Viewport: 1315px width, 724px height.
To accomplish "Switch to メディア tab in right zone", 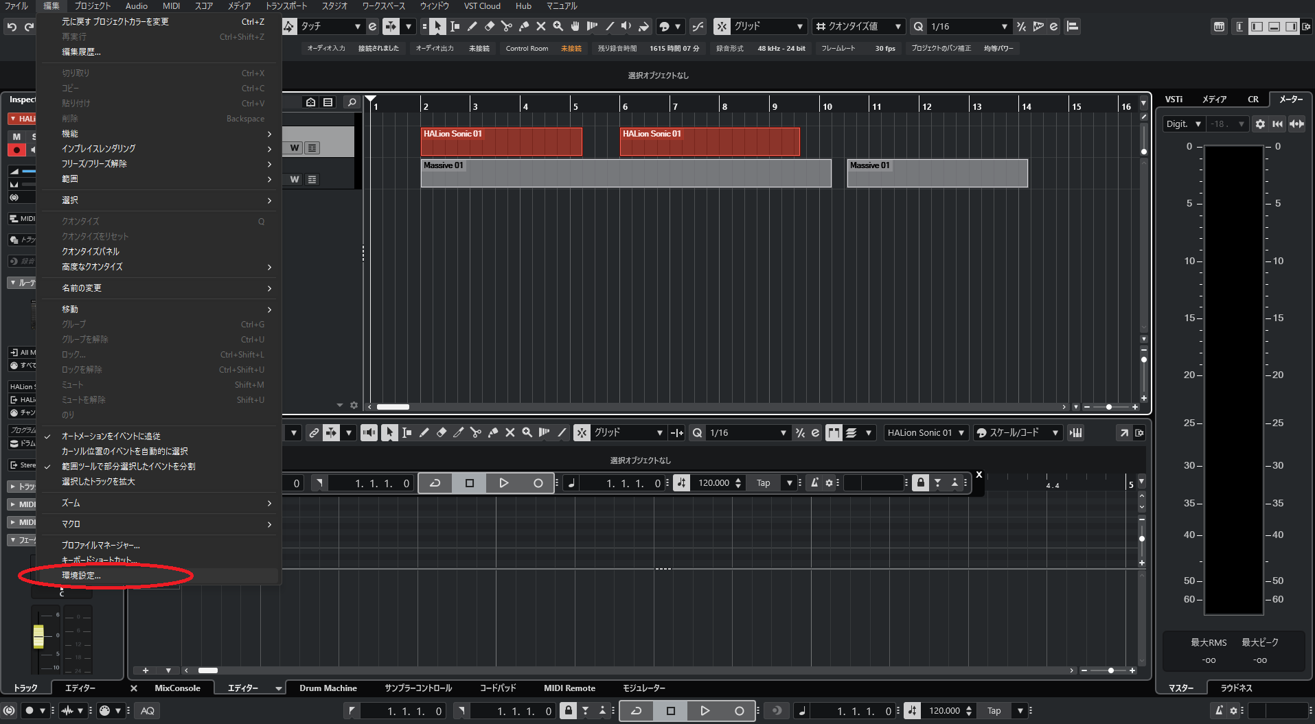I will coord(1214,100).
